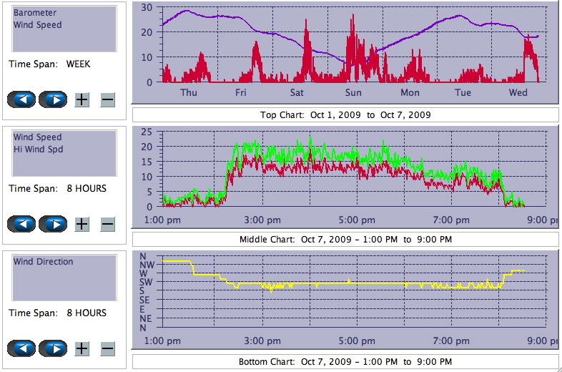Image resolution: width=562 pixels, height=372 pixels.
Task: Click the Middle Chart date range label
Action: point(345,239)
